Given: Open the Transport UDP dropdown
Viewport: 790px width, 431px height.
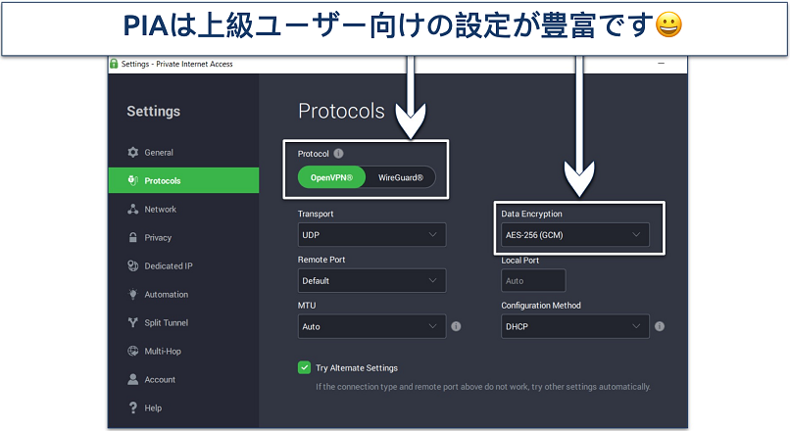Looking at the screenshot, I should (x=371, y=235).
